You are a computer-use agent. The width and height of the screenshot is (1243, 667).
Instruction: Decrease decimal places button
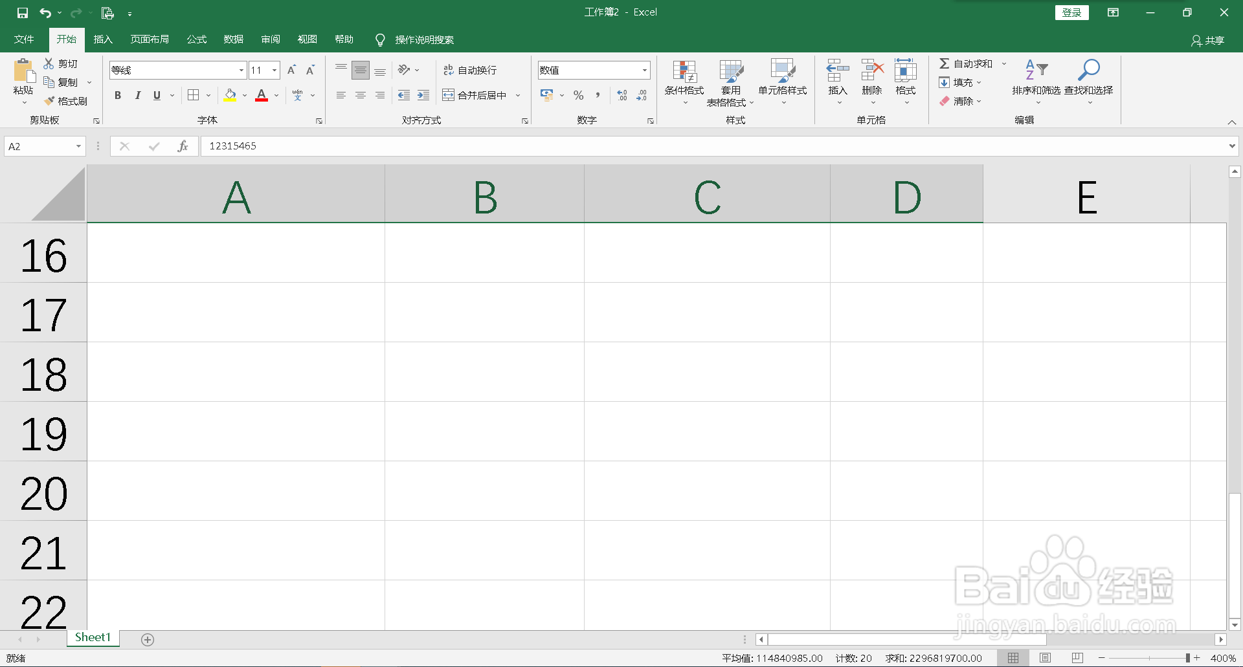pos(642,95)
